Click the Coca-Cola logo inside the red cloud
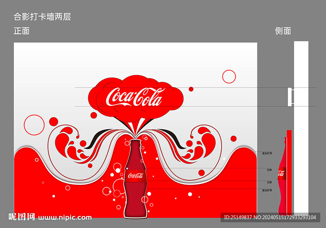 pyautogui.click(x=135, y=97)
